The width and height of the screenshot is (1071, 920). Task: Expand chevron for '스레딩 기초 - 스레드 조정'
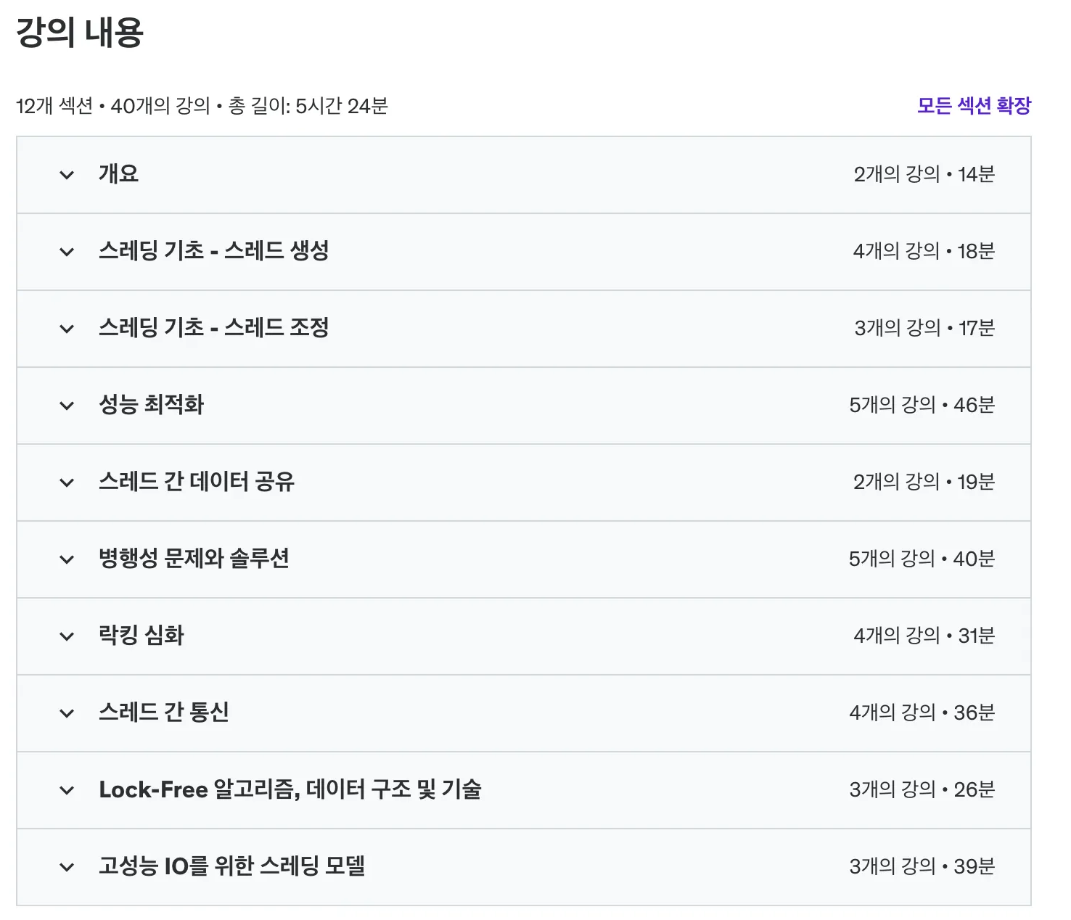tap(67, 329)
